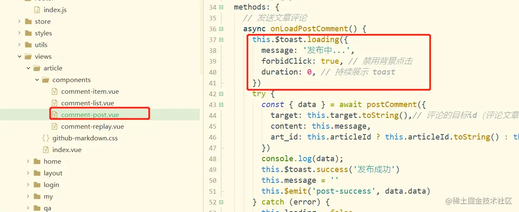Image resolution: width=519 pixels, height=212 pixels.
Task: Click the store folder icon
Action: (x=28, y=22)
